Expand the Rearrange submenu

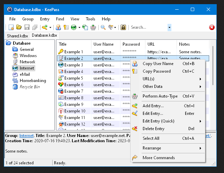pyautogui.click(x=168, y=148)
